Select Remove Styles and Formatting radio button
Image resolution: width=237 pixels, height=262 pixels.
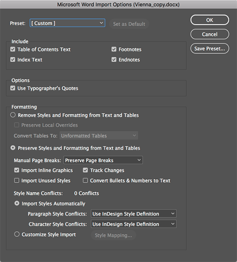coord(13,115)
